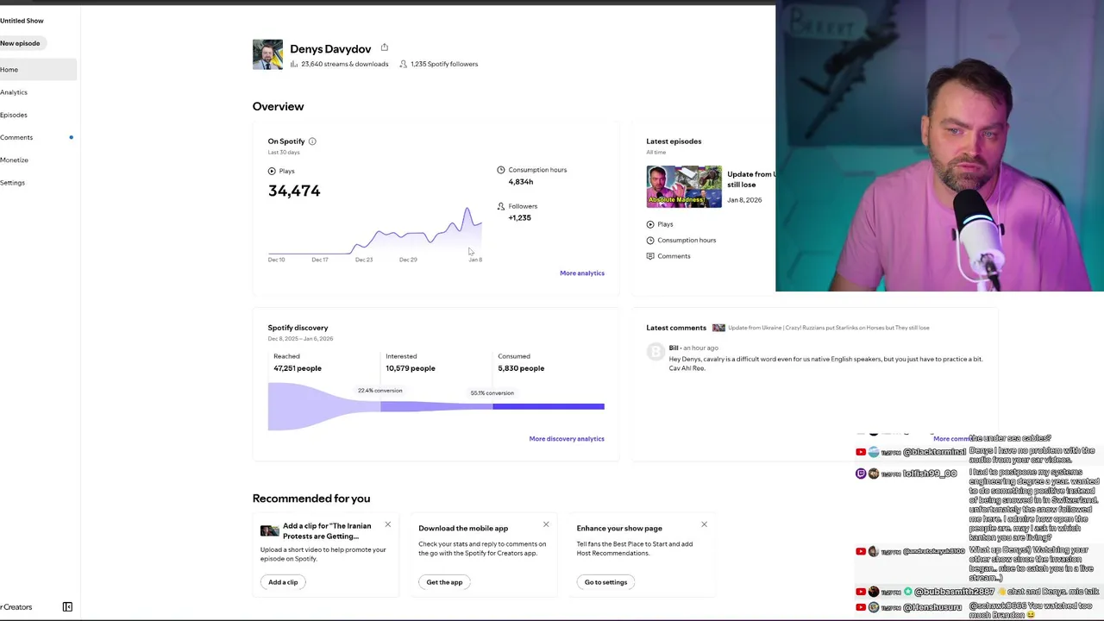1104x621 pixels.
Task: Click the Denys Davydov show avatar
Action: click(267, 54)
